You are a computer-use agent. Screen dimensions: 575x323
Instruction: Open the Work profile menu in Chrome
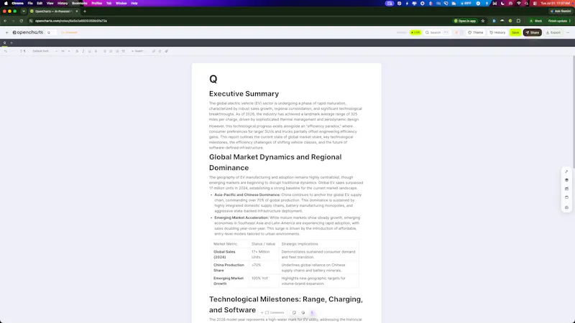coord(535,21)
